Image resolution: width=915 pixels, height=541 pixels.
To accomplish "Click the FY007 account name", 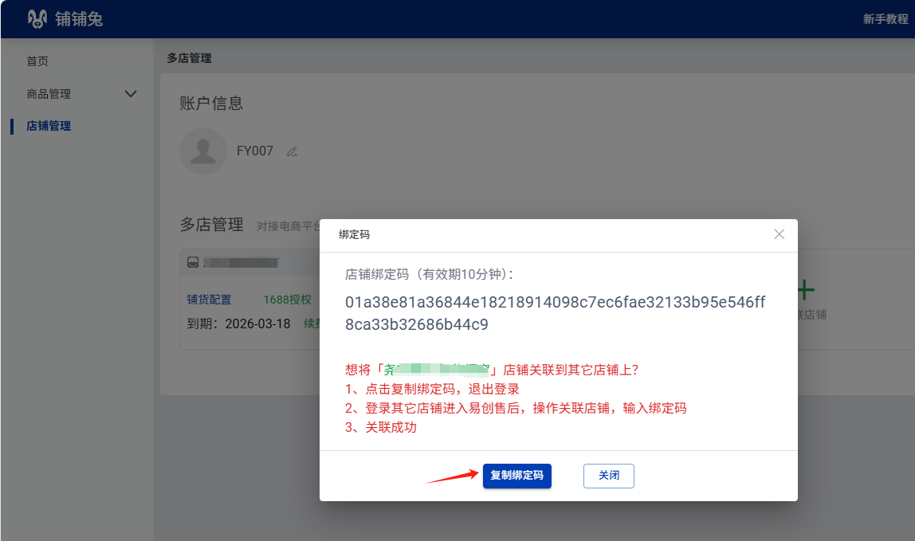I will pos(255,151).
